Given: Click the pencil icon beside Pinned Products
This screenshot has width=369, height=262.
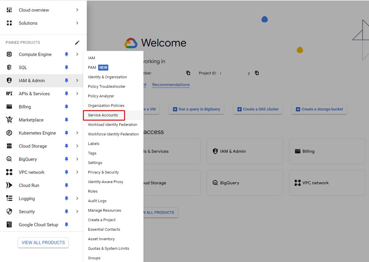Looking at the screenshot, I should [x=77, y=43].
